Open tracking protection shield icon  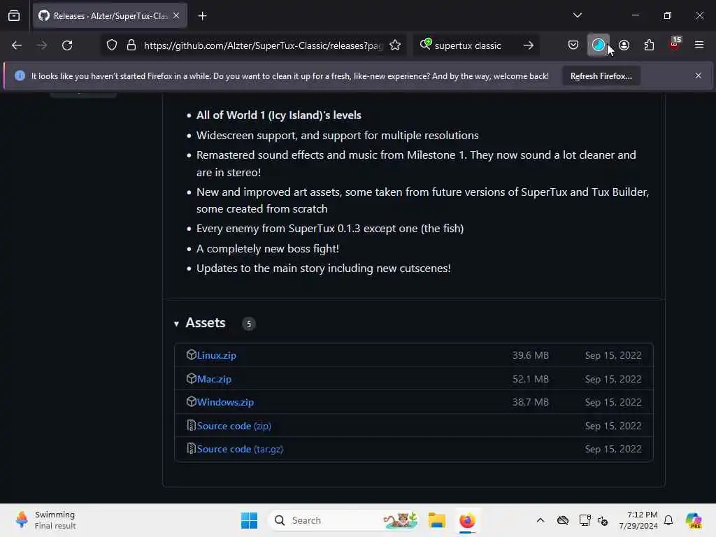coord(112,45)
